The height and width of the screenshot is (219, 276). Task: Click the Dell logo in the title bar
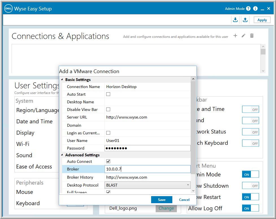coord(8,8)
